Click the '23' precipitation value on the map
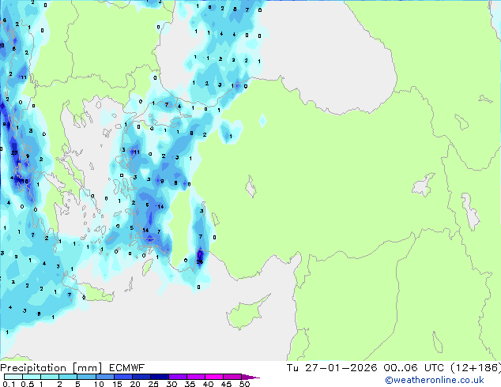Screen dimensions: 501x387 pyautogui.click(x=14, y=152)
